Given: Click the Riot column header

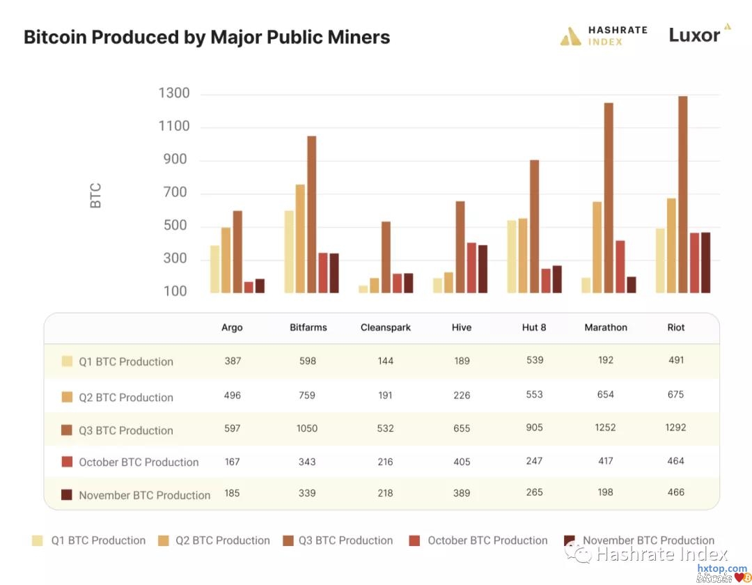Looking at the screenshot, I should (676, 327).
